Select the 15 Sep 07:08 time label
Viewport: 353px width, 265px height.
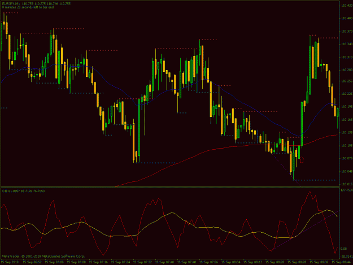tap(76, 262)
